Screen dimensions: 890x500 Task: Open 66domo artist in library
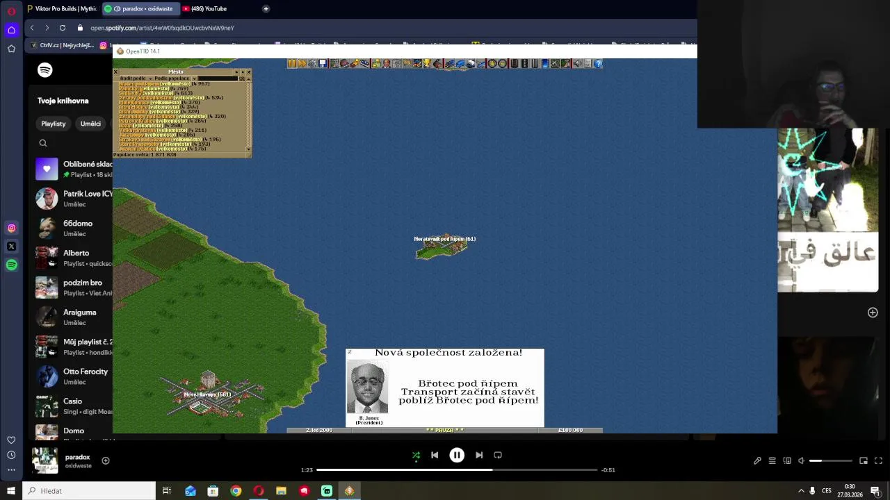click(x=73, y=228)
